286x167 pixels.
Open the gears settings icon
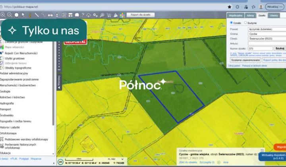pyautogui.click(x=95, y=15)
